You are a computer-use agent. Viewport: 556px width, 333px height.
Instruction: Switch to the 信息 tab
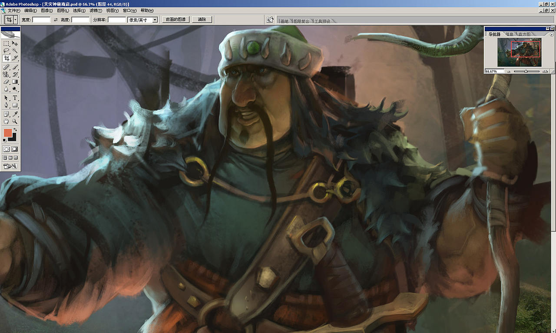509,34
